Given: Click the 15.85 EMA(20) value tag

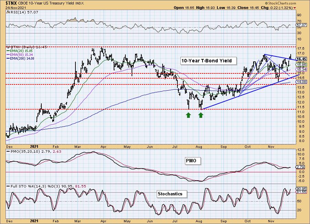Looking at the screenshot, I should click(301, 65).
